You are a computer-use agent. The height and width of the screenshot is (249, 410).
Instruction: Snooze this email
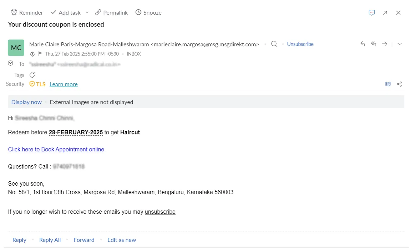click(148, 12)
